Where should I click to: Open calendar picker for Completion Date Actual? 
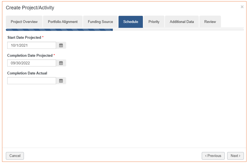[x=61, y=81]
